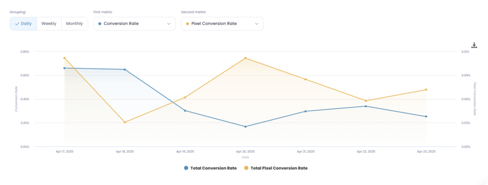The width and height of the screenshot is (488, 185).
Task: Click the checkmark icon on the Daily option
Action: pos(17,24)
